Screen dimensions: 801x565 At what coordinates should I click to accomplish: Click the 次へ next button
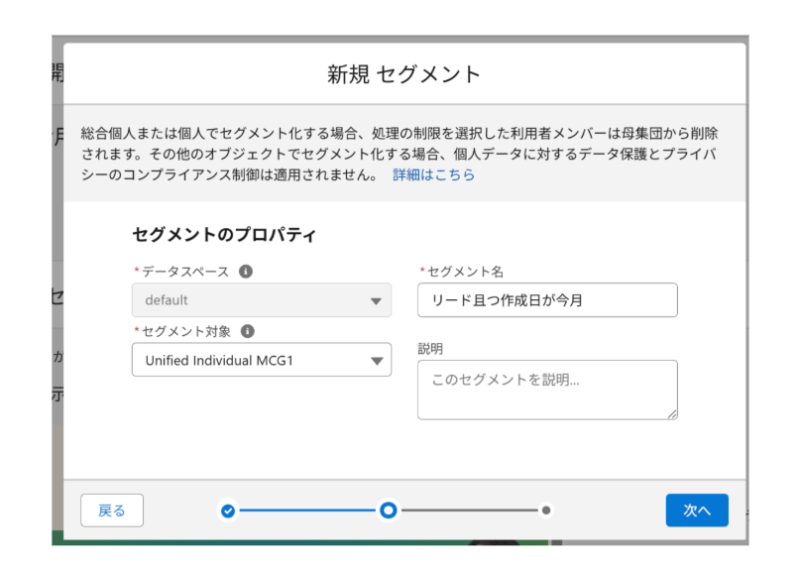tap(697, 510)
